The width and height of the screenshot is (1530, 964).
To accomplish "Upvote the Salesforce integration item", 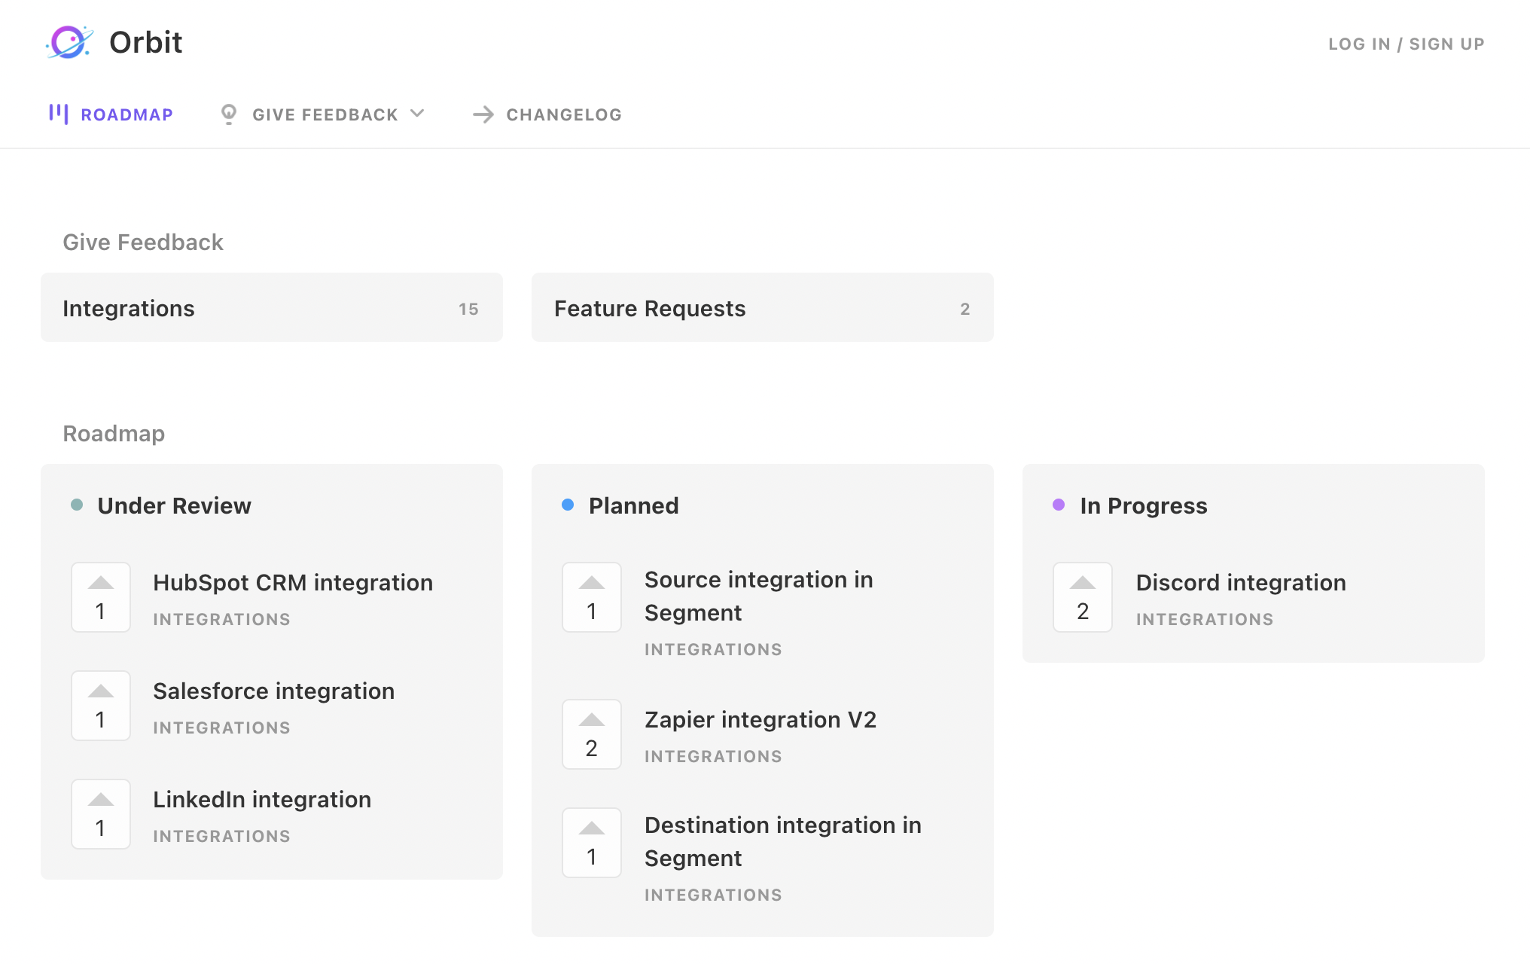I will click(101, 706).
